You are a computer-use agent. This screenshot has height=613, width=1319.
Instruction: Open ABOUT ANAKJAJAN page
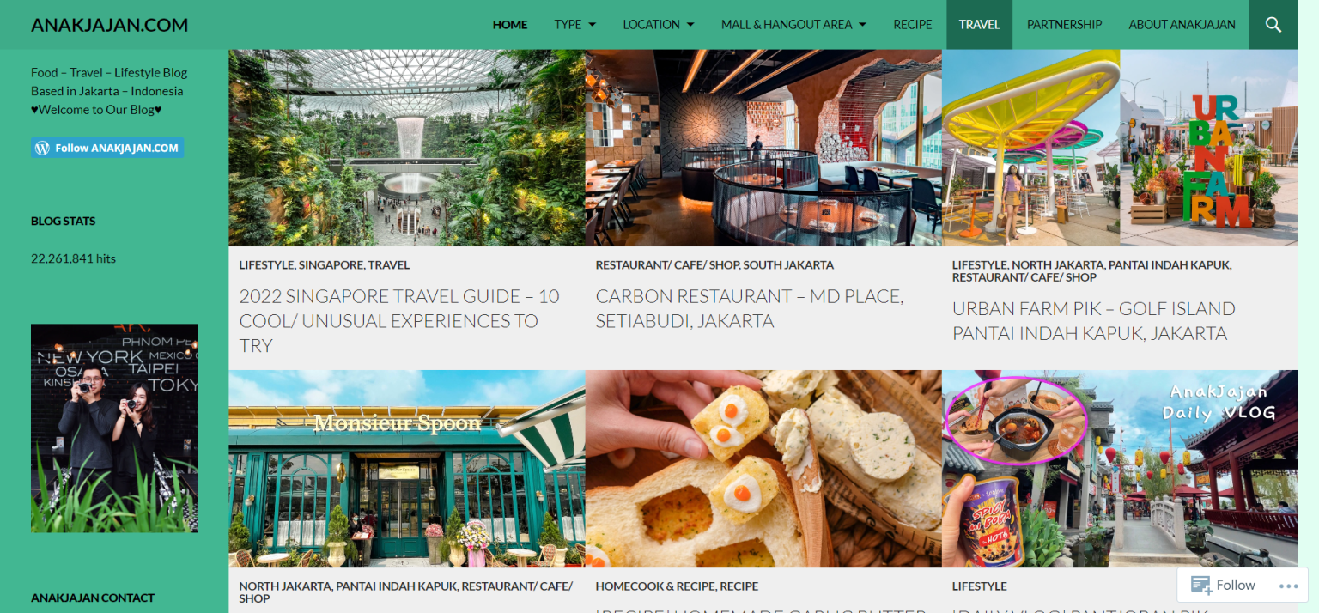pyautogui.click(x=1182, y=25)
